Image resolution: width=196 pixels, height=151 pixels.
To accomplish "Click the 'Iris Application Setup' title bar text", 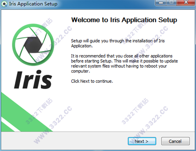I will pos(33,4).
